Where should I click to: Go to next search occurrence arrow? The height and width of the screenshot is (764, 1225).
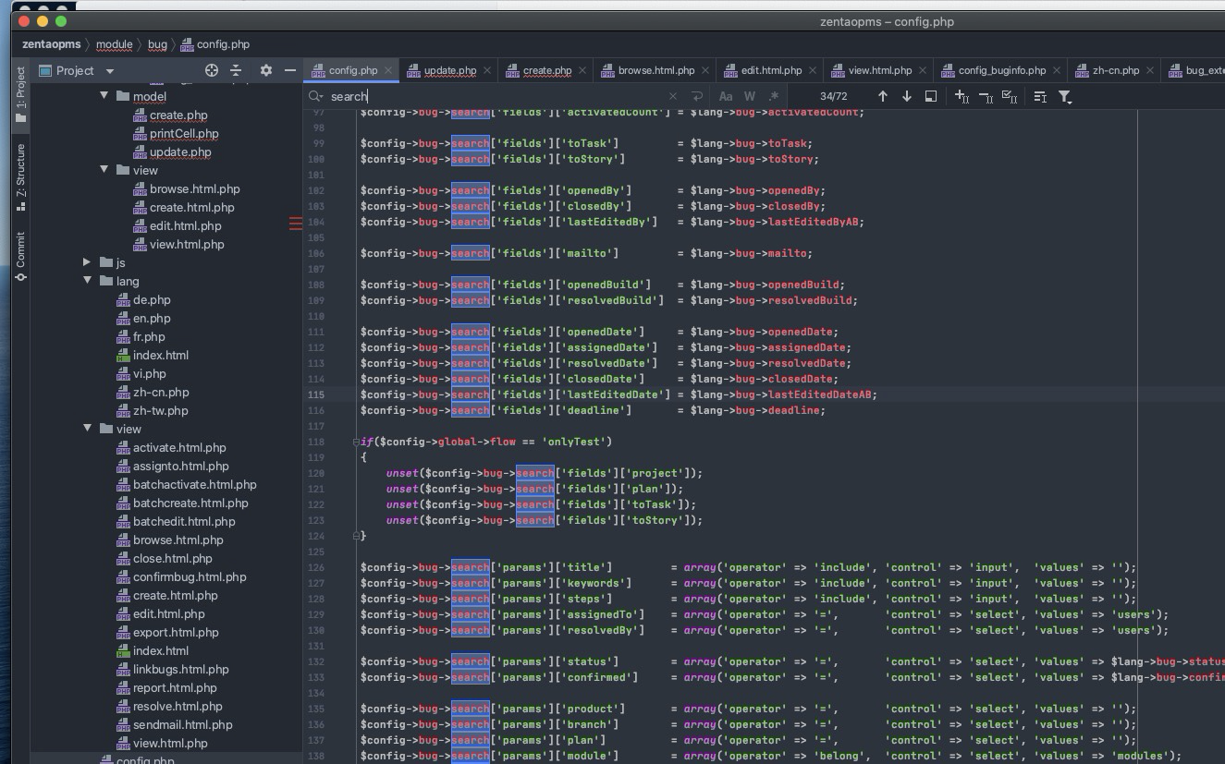(906, 96)
